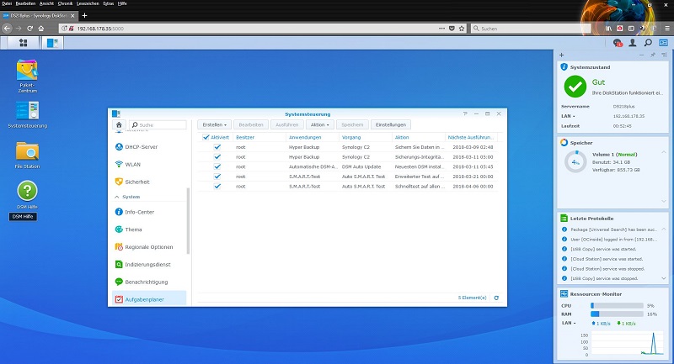Toggle the widgets panel icon
Screen dimensions: 674x364
[663, 42]
